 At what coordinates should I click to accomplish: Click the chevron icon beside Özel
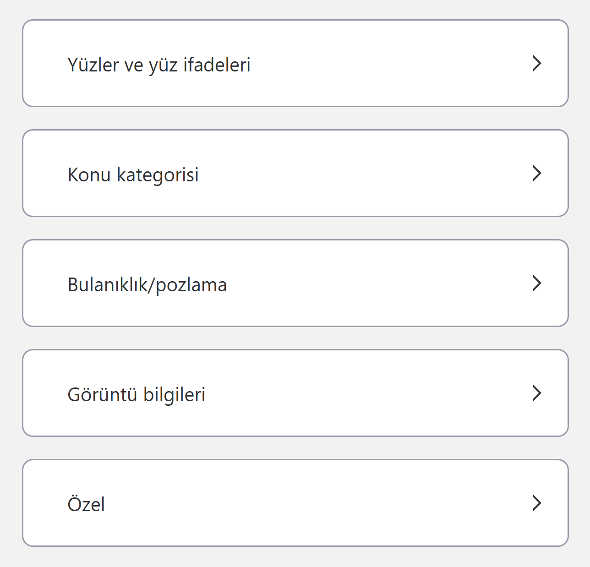[537, 503]
